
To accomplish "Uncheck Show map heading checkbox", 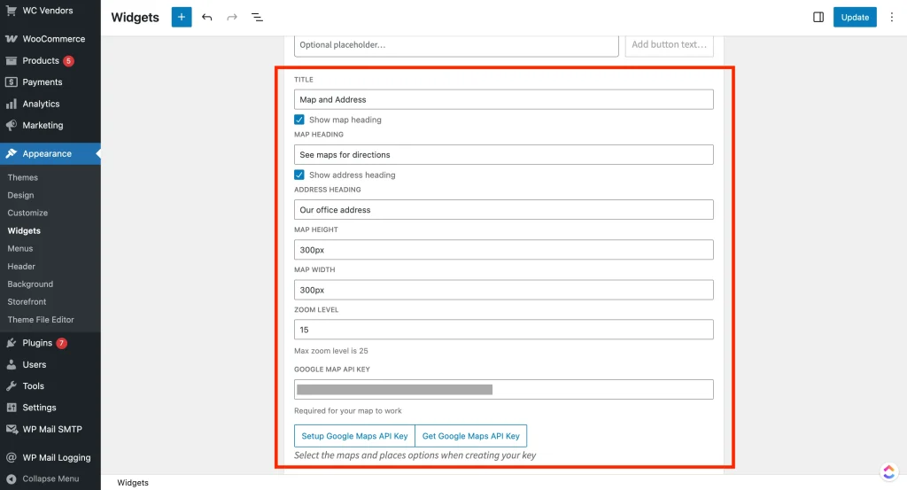I will (x=299, y=120).
